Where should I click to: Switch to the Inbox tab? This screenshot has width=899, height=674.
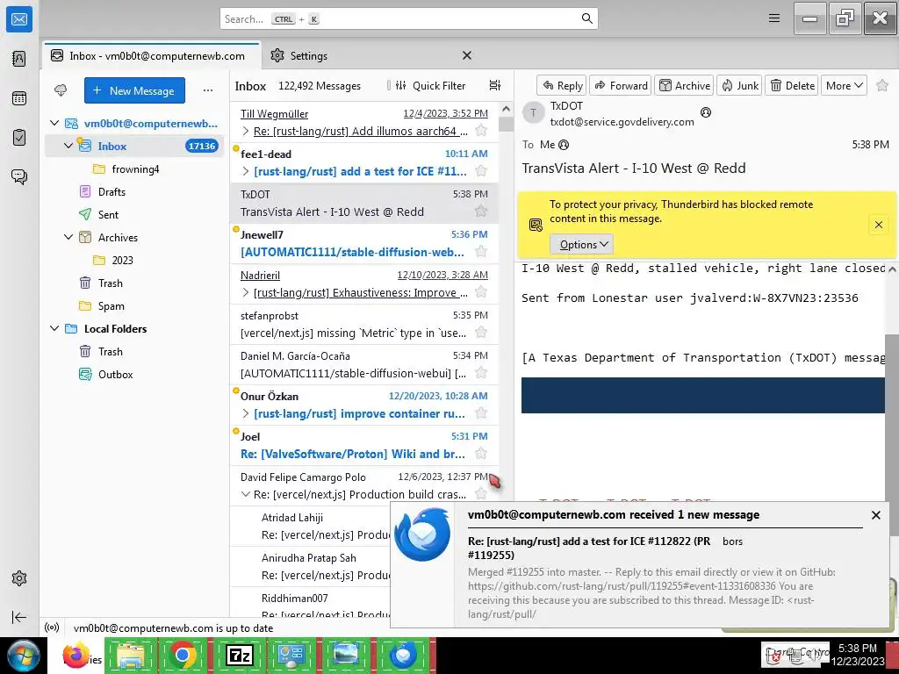[152, 55]
